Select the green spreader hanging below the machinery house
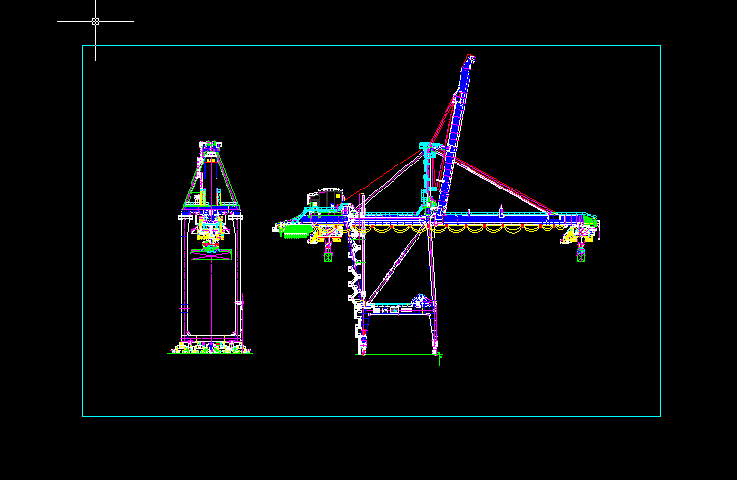The width and height of the screenshot is (737, 480). [327, 256]
